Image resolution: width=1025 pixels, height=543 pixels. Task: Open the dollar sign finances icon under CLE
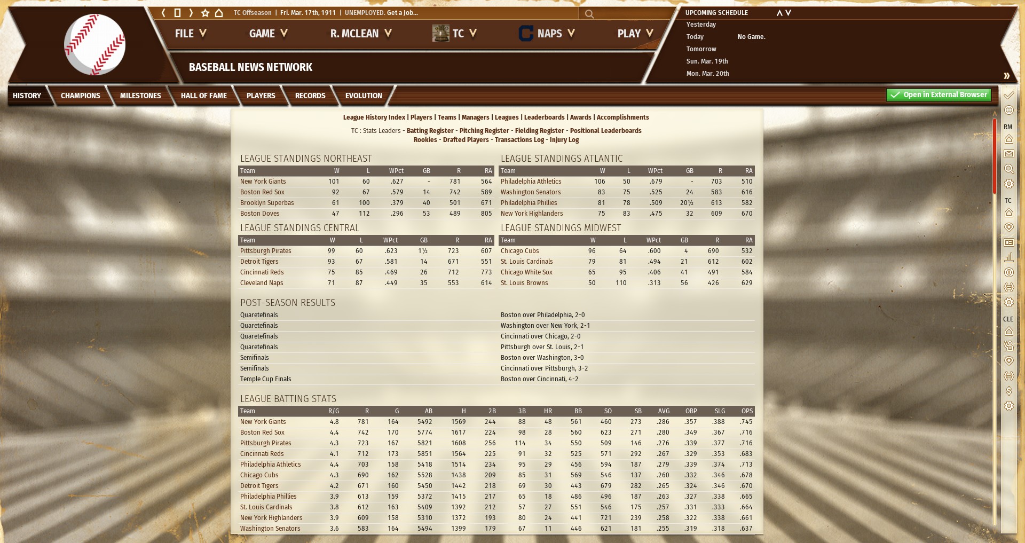[x=1008, y=391]
